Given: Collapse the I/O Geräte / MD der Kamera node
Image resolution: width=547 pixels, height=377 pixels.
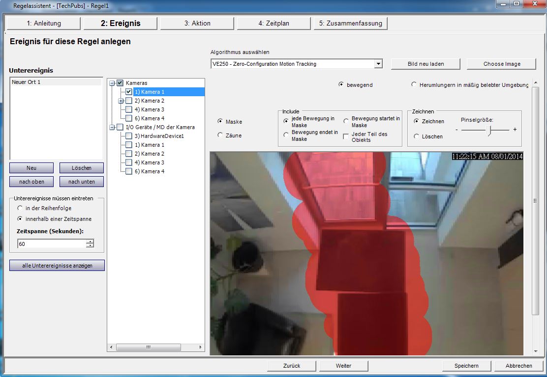Looking at the screenshot, I should pyautogui.click(x=112, y=128).
